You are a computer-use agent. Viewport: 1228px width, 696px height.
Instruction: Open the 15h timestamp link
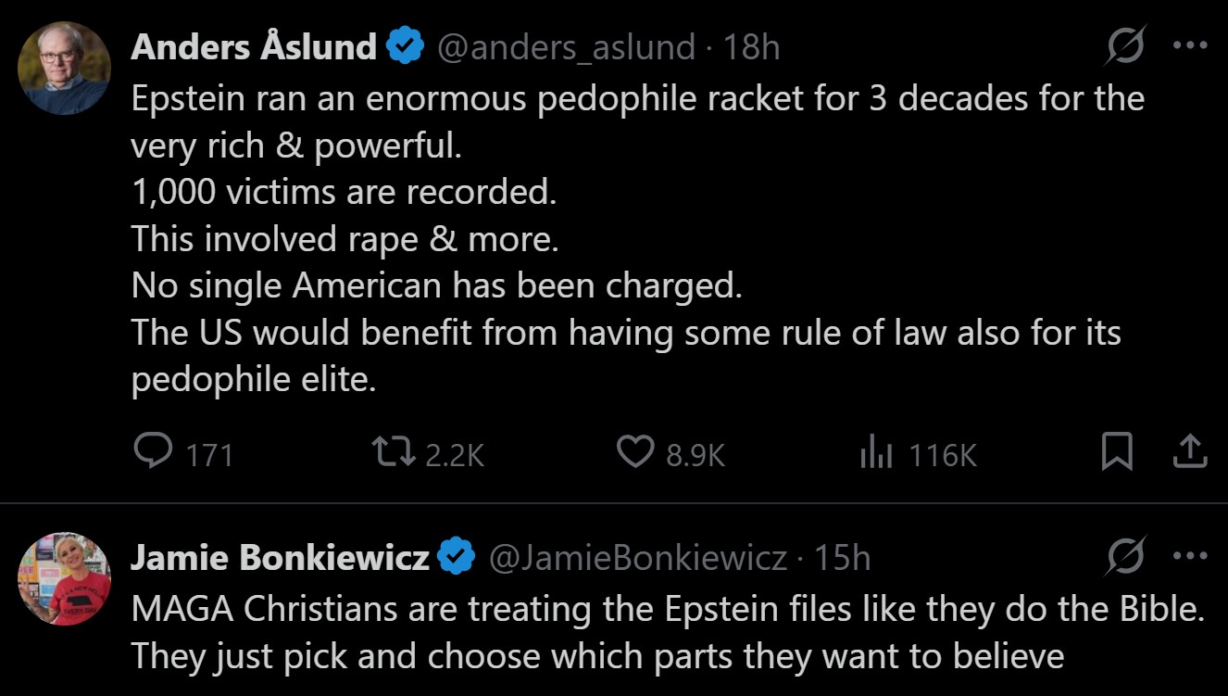[x=842, y=557]
